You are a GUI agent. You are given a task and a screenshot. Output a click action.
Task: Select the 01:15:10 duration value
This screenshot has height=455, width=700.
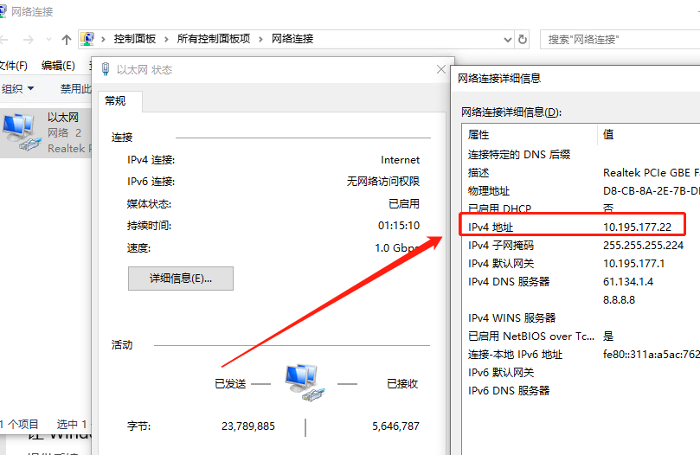pos(399,226)
